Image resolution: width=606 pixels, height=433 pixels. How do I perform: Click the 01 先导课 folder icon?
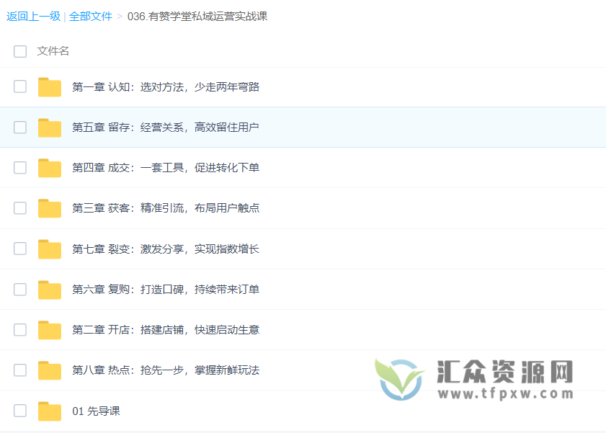point(49,410)
